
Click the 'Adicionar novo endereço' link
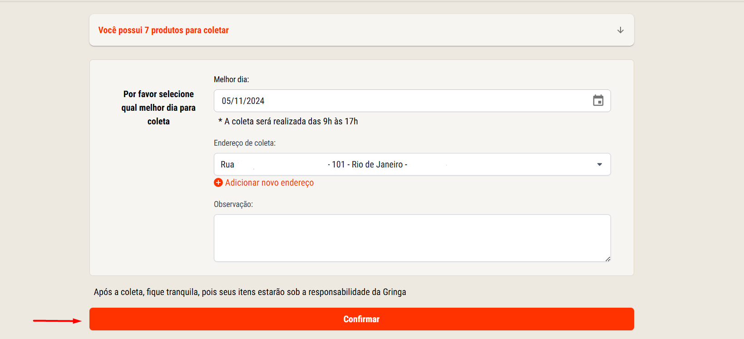click(269, 182)
